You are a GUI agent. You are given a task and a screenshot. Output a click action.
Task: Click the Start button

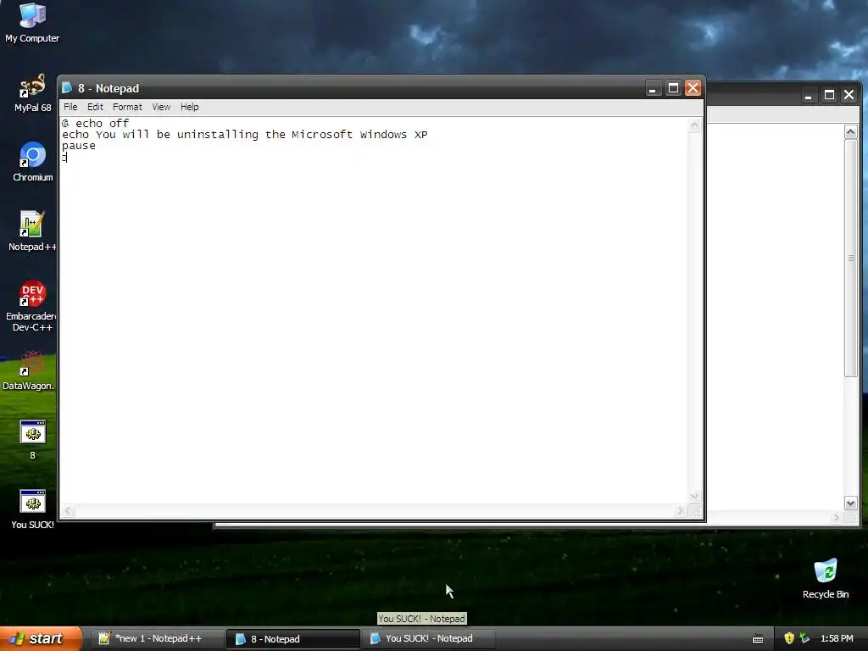pos(40,638)
